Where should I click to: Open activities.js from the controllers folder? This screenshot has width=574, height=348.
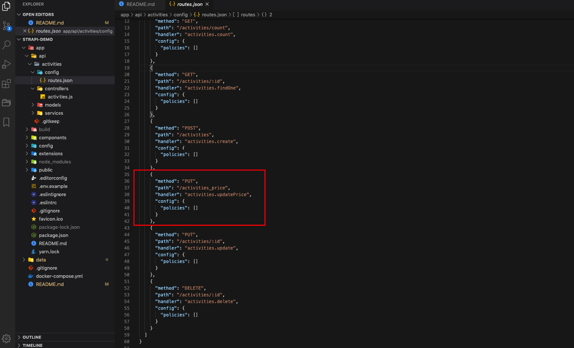click(x=59, y=97)
